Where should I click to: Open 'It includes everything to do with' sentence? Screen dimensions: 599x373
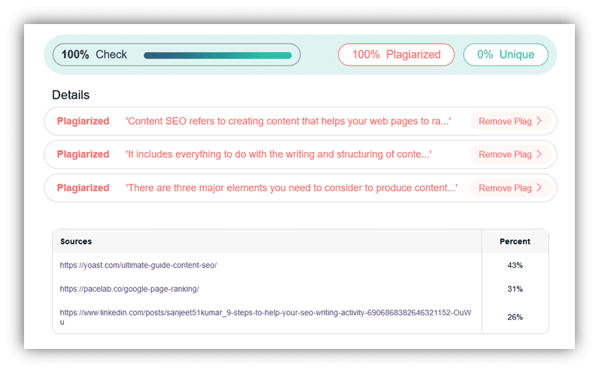click(279, 154)
